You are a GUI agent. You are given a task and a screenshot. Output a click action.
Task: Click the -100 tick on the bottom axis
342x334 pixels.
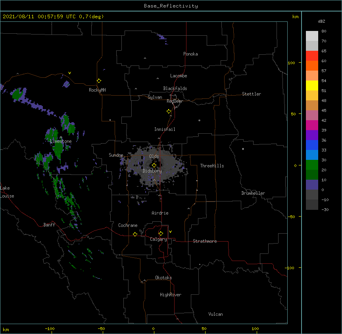coord(50,328)
